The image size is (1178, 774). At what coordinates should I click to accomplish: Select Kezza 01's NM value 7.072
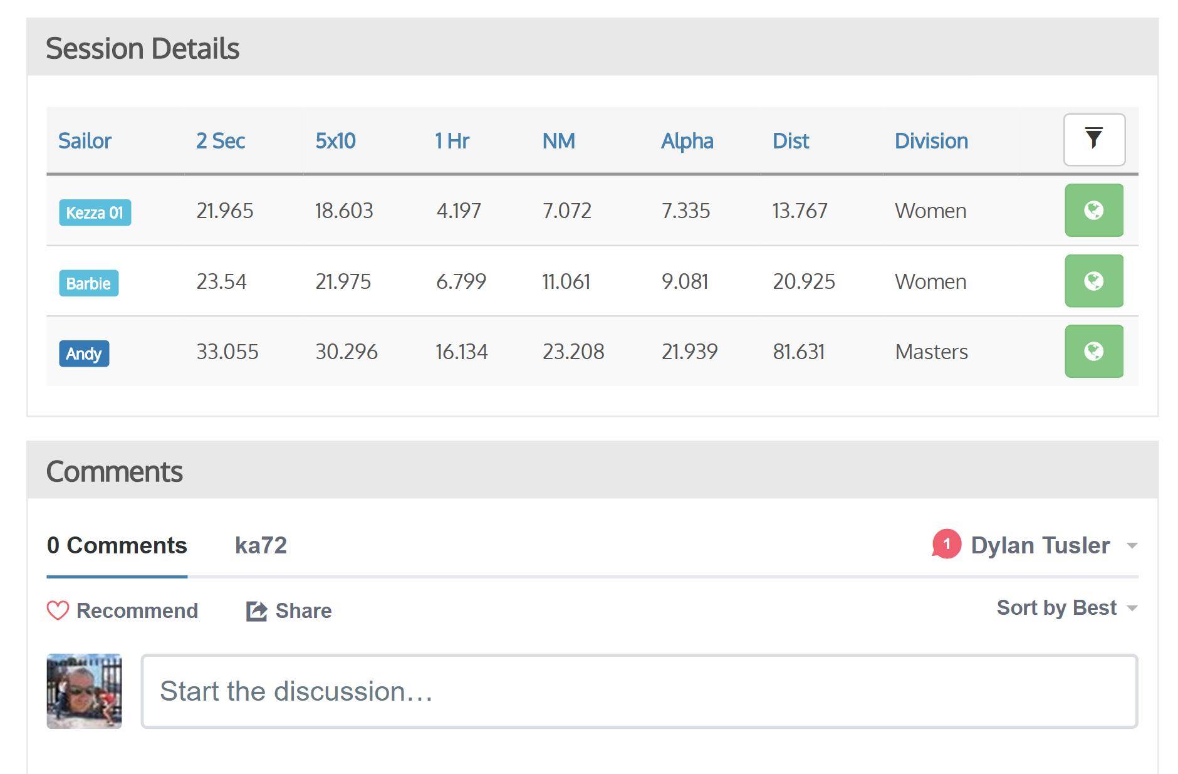pos(566,211)
